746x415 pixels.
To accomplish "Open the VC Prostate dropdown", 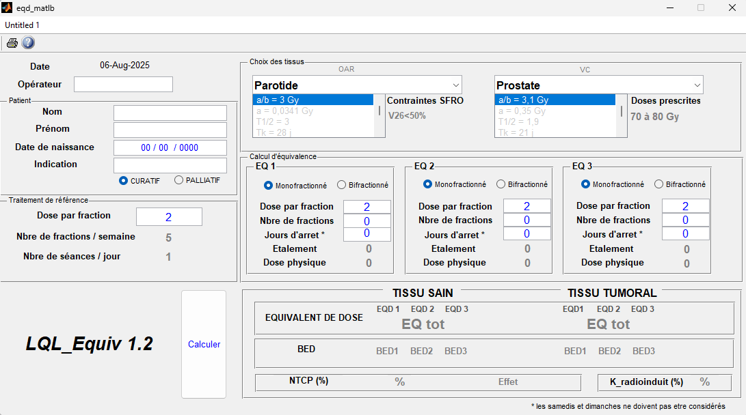I will 598,85.
